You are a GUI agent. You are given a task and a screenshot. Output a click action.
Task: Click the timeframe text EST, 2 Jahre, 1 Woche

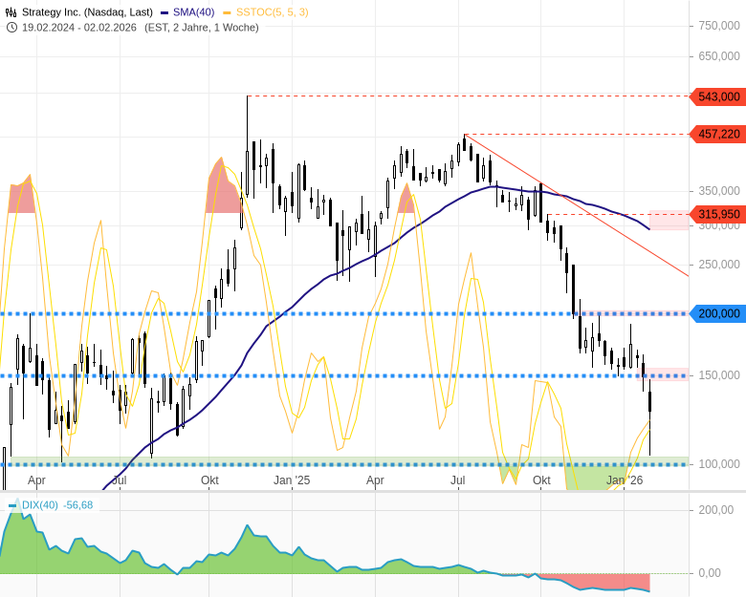click(202, 27)
